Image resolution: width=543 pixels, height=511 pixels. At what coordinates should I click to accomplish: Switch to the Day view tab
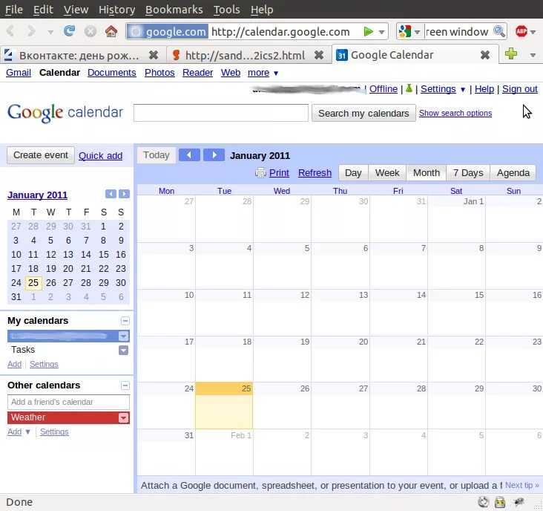point(353,172)
